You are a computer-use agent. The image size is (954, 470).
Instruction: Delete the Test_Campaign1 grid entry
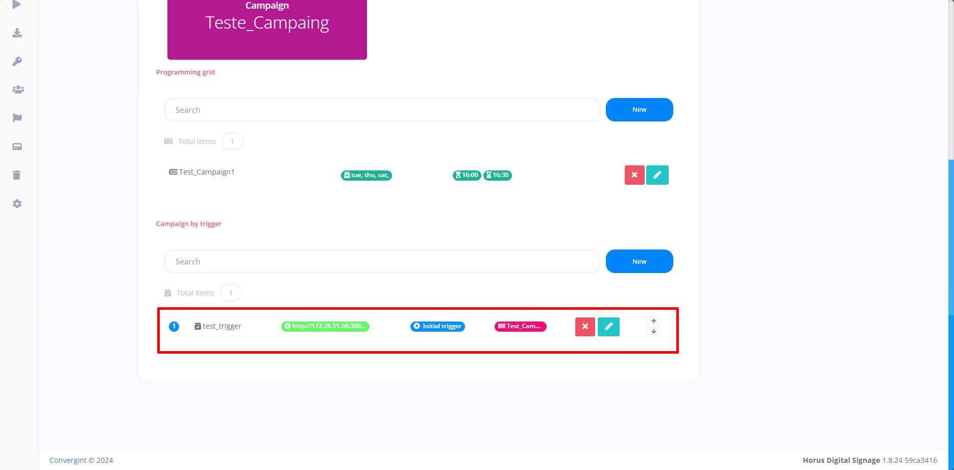tap(634, 175)
